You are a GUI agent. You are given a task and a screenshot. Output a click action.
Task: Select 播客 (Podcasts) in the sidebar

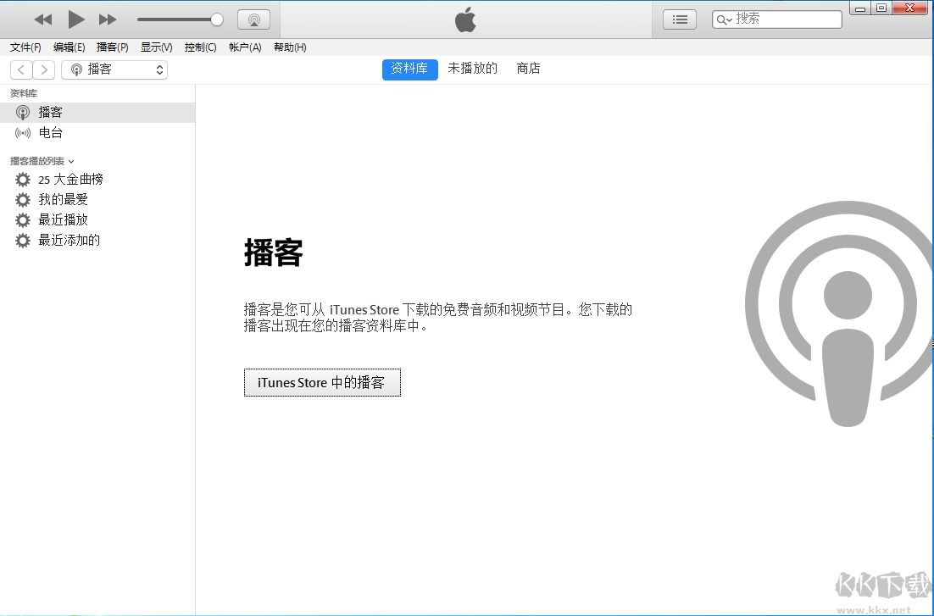coord(51,111)
